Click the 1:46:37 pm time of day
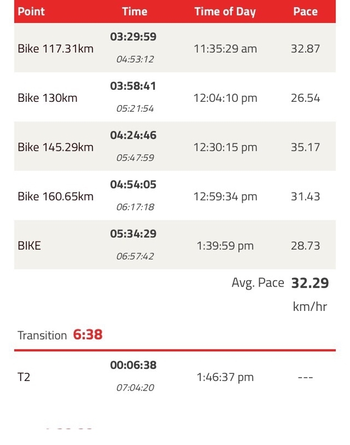The image size is (350, 445). [226, 378]
